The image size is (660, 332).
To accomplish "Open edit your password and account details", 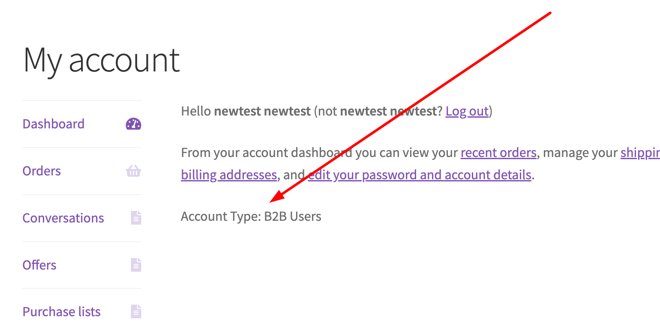I will point(420,175).
